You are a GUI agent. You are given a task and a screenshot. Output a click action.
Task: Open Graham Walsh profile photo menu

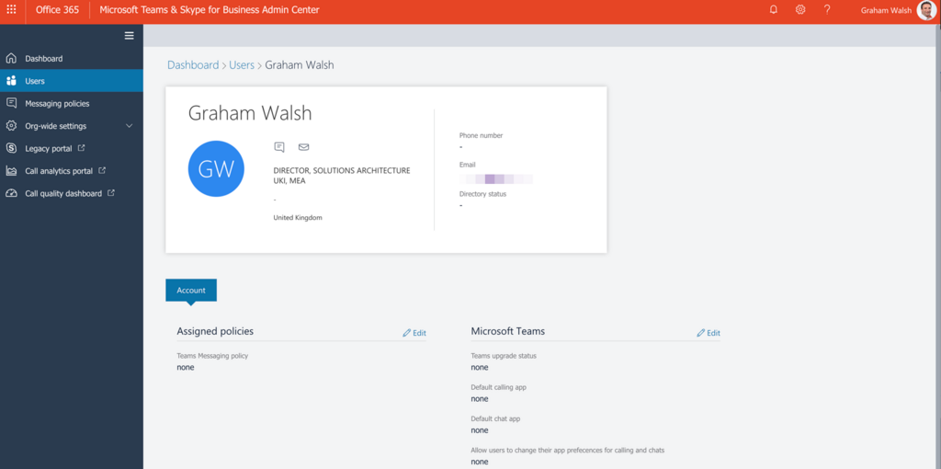click(x=926, y=10)
